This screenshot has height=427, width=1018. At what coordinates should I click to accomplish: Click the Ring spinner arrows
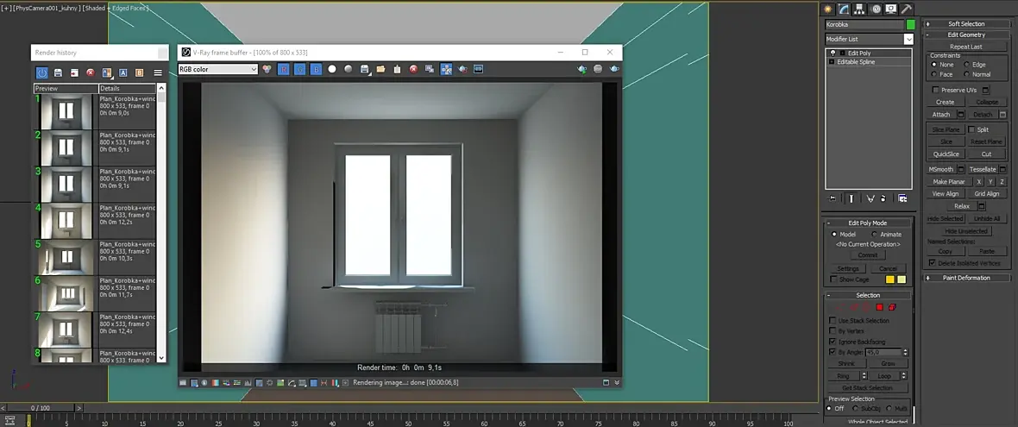[x=864, y=376]
